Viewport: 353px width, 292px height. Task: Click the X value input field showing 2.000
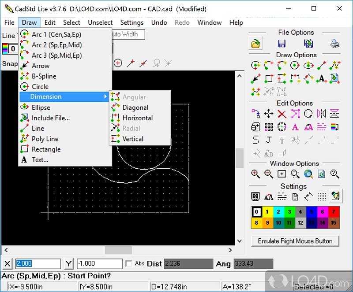pos(38,263)
